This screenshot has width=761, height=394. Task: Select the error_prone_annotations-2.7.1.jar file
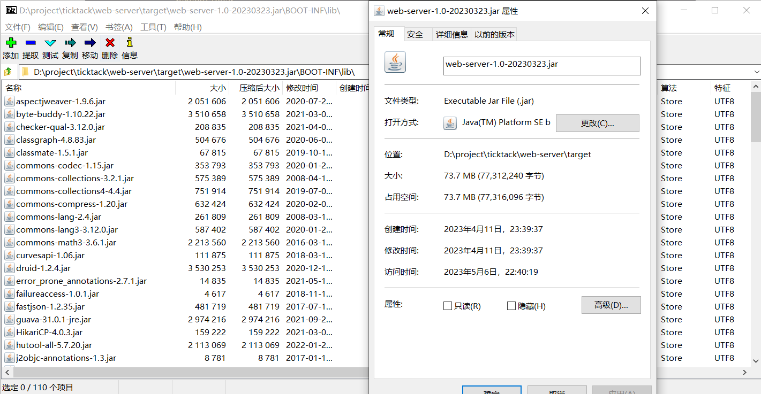click(81, 281)
